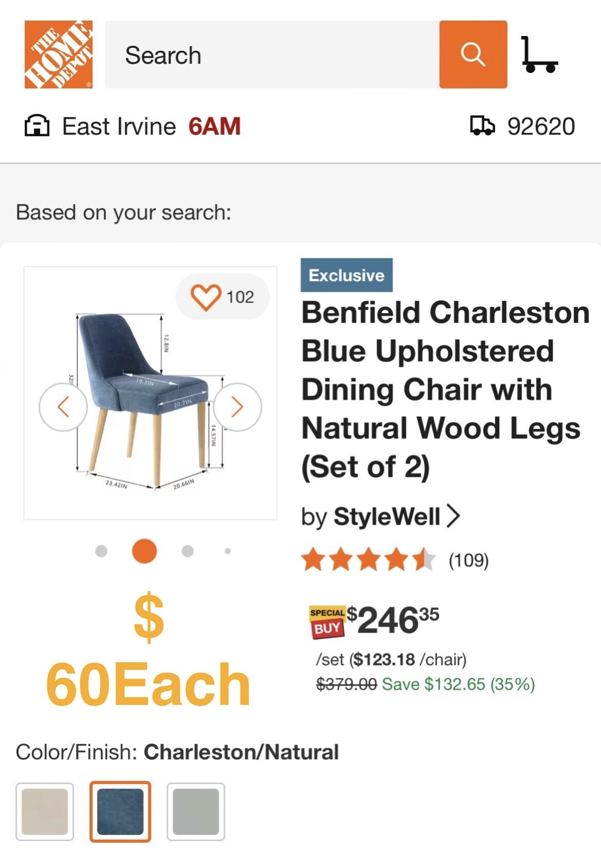Screen dimensions: 601x855
Task: Go to next product image
Action: click(x=237, y=407)
